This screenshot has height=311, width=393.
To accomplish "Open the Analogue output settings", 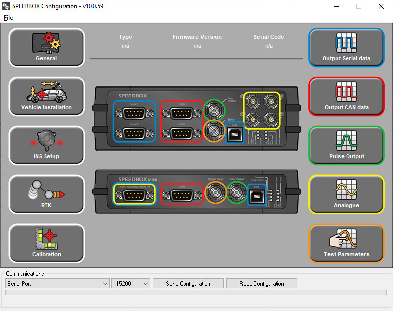I will (346, 194).
